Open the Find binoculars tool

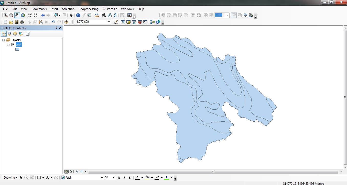pyautogui.click(x=104, y=15)
